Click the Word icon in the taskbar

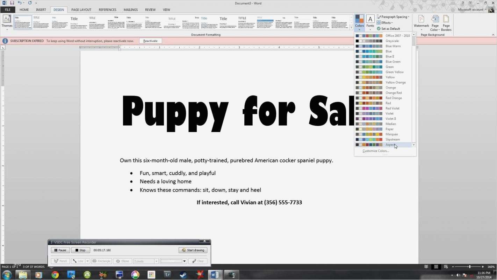click(214, 275)
